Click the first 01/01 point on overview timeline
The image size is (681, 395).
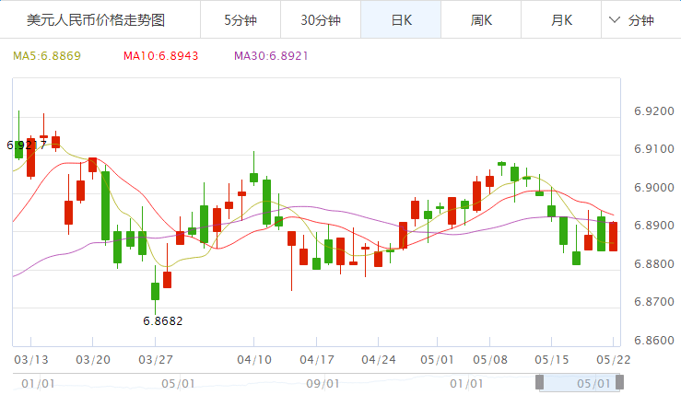[38, 384]
